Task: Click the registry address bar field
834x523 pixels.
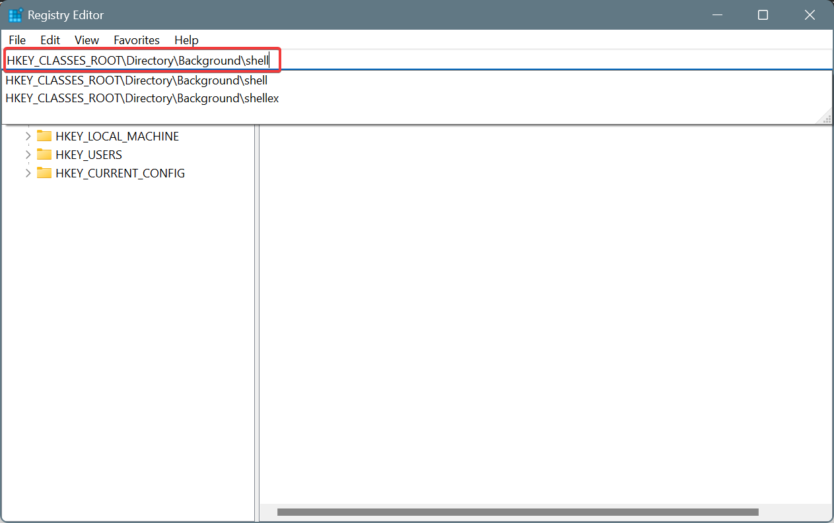Action: (x=417, y=60)
